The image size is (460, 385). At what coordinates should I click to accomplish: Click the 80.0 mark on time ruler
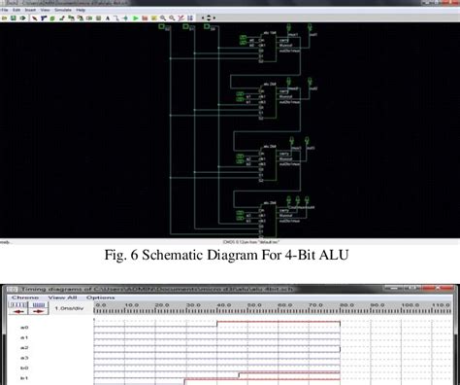[x=346, y=305]
